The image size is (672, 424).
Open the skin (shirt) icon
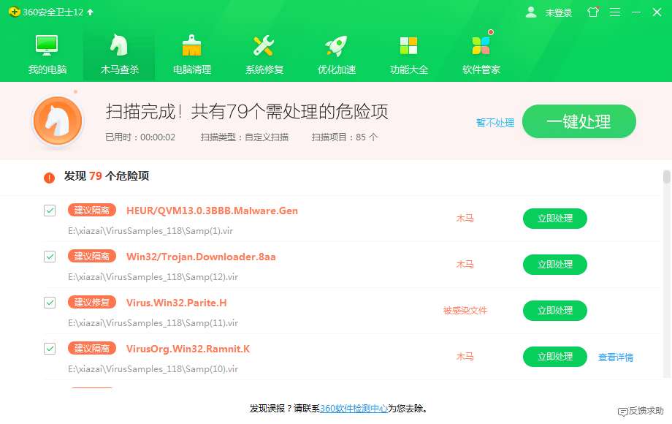tap(593, 12)
